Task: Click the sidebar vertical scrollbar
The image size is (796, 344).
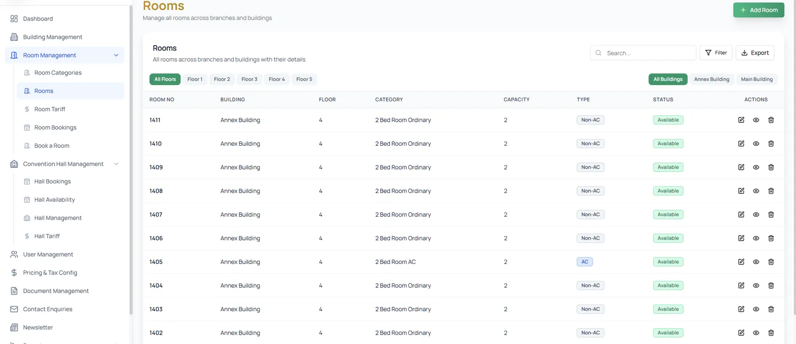Action: click(x=131, y=159)
